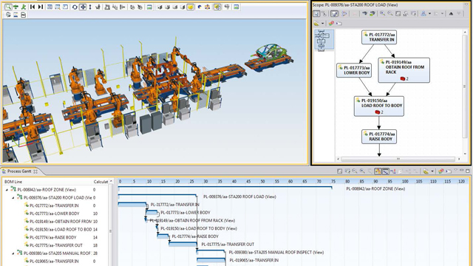Toggle the highlighted yellow cube view icon
The width and height of the screenshot is (473, 266).
click(x=191, y=7)
